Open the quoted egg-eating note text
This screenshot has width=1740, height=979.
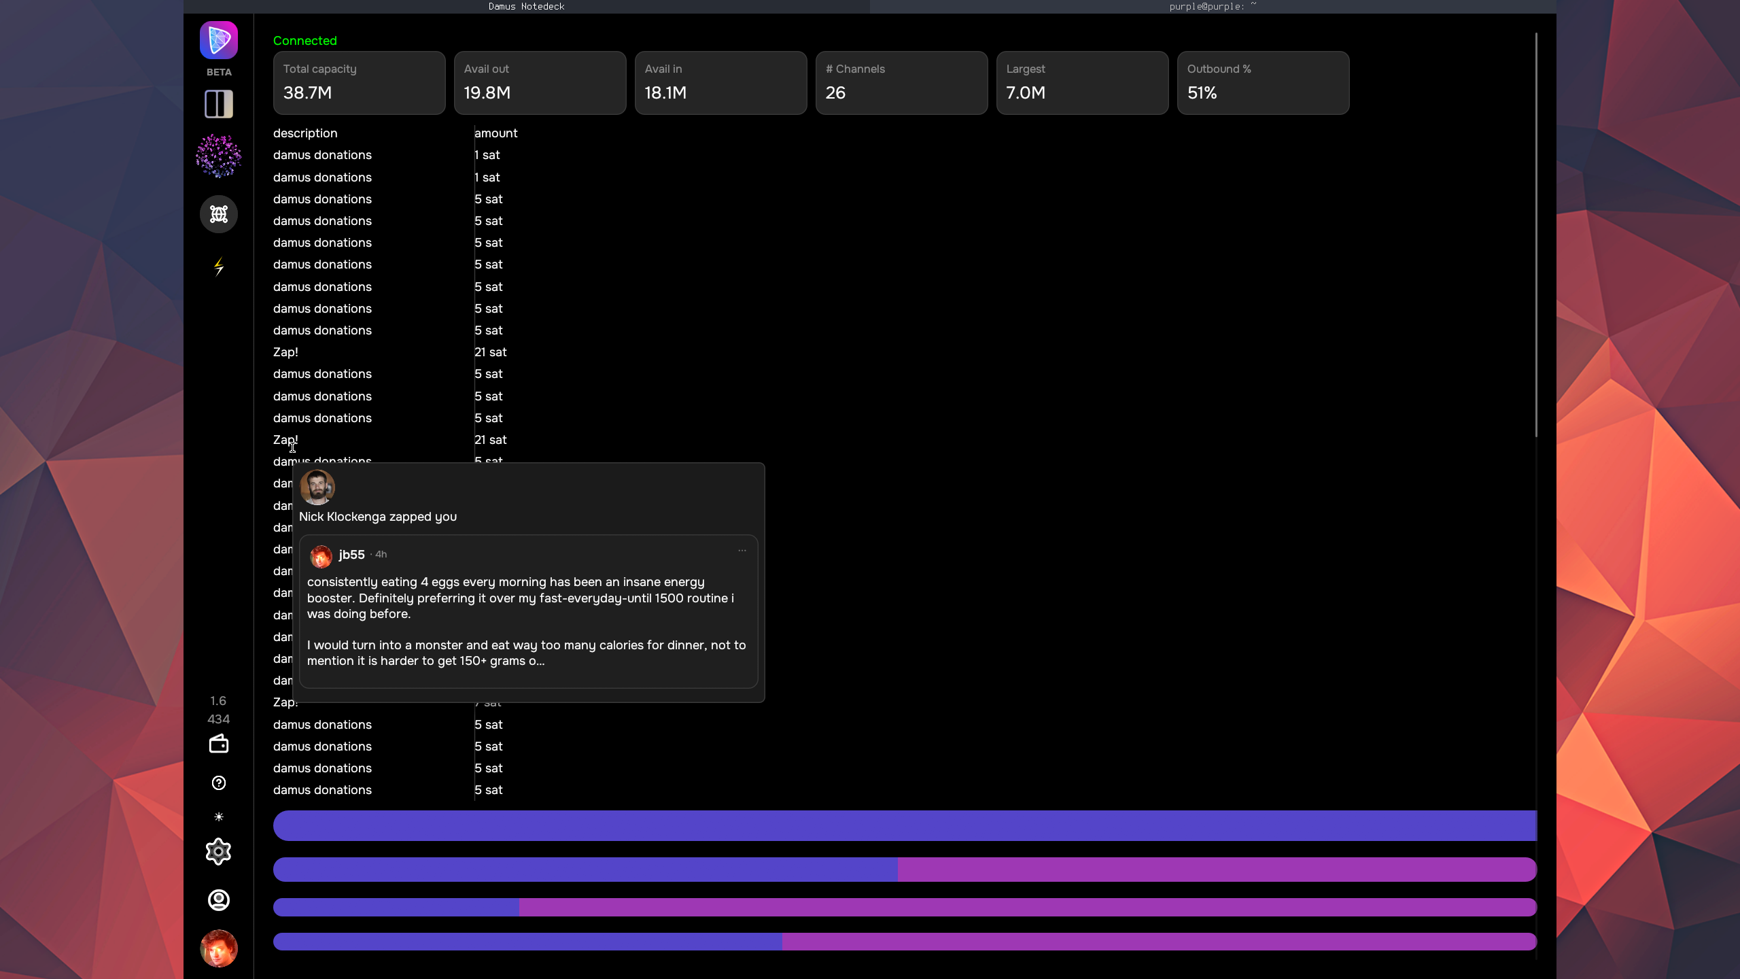[x=527, y=621]
